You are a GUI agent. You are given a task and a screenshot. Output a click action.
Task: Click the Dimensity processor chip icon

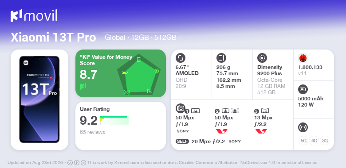[x=262, y=58]
